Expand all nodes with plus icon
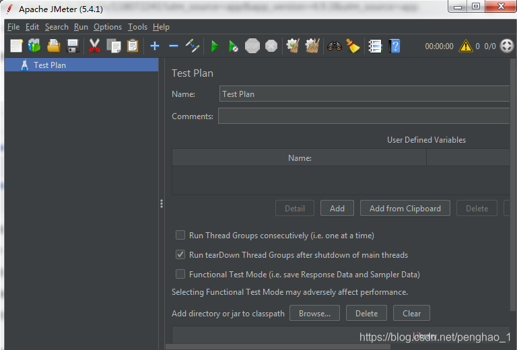Viewport: 517px width, 350px height. 155,46
